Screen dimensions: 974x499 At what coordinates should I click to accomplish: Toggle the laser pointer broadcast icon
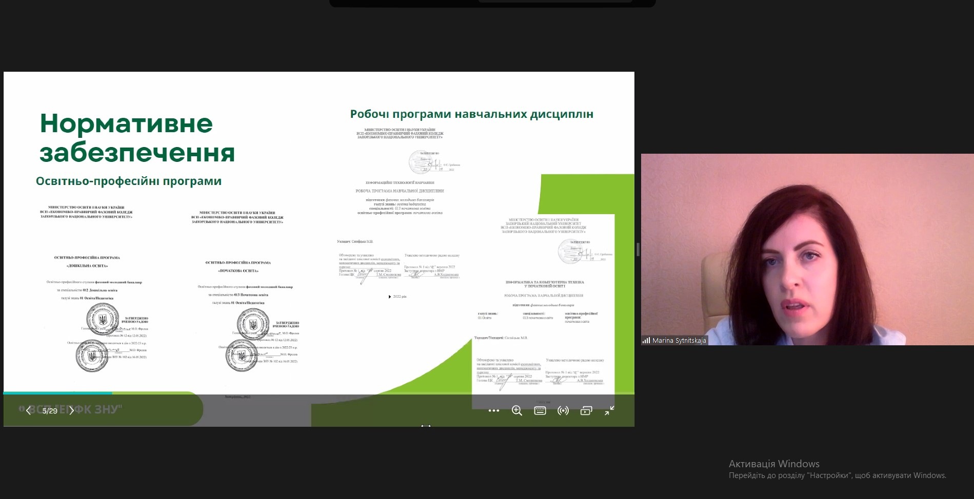point(563,410)
